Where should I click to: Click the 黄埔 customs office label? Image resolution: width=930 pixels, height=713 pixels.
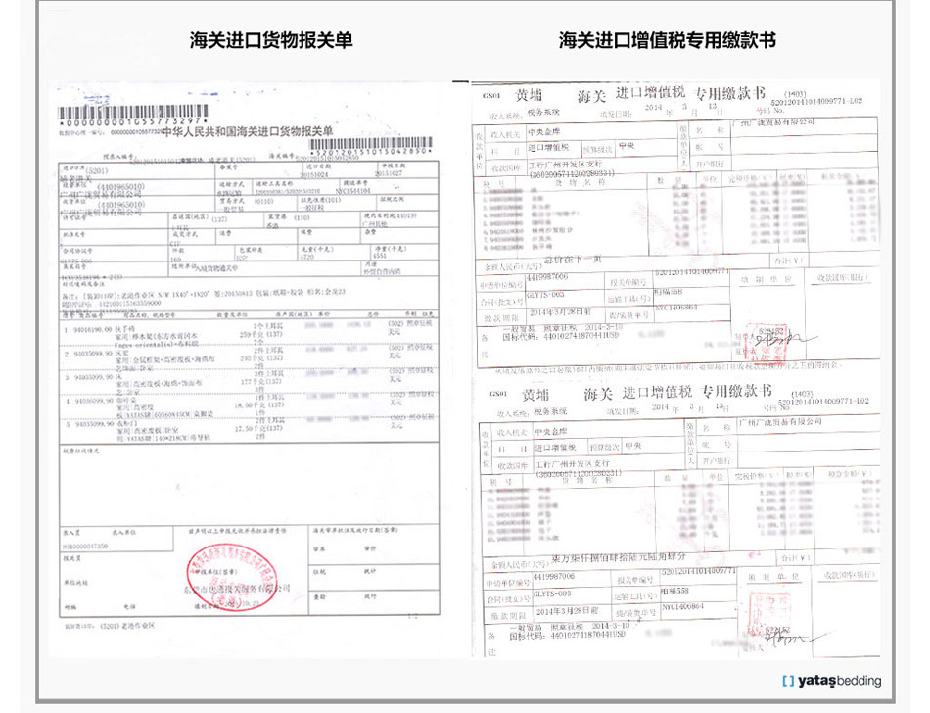point(531,92)
